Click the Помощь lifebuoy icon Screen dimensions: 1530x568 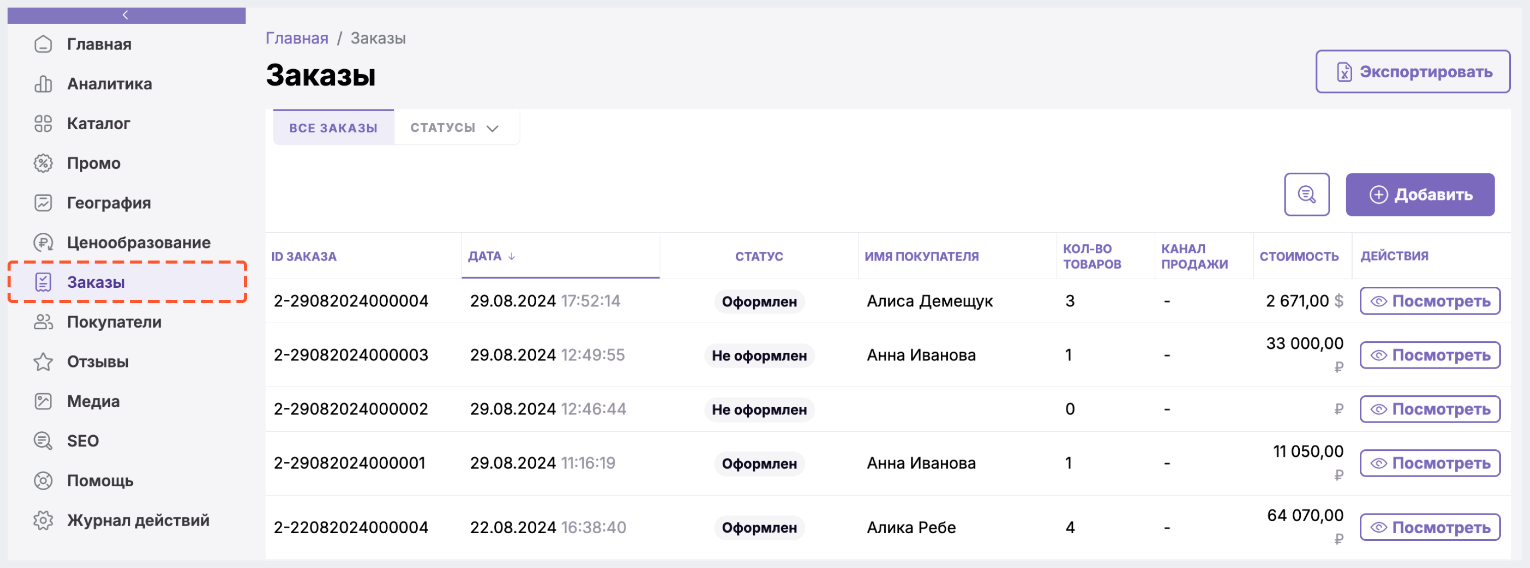[x=43, y=481]
